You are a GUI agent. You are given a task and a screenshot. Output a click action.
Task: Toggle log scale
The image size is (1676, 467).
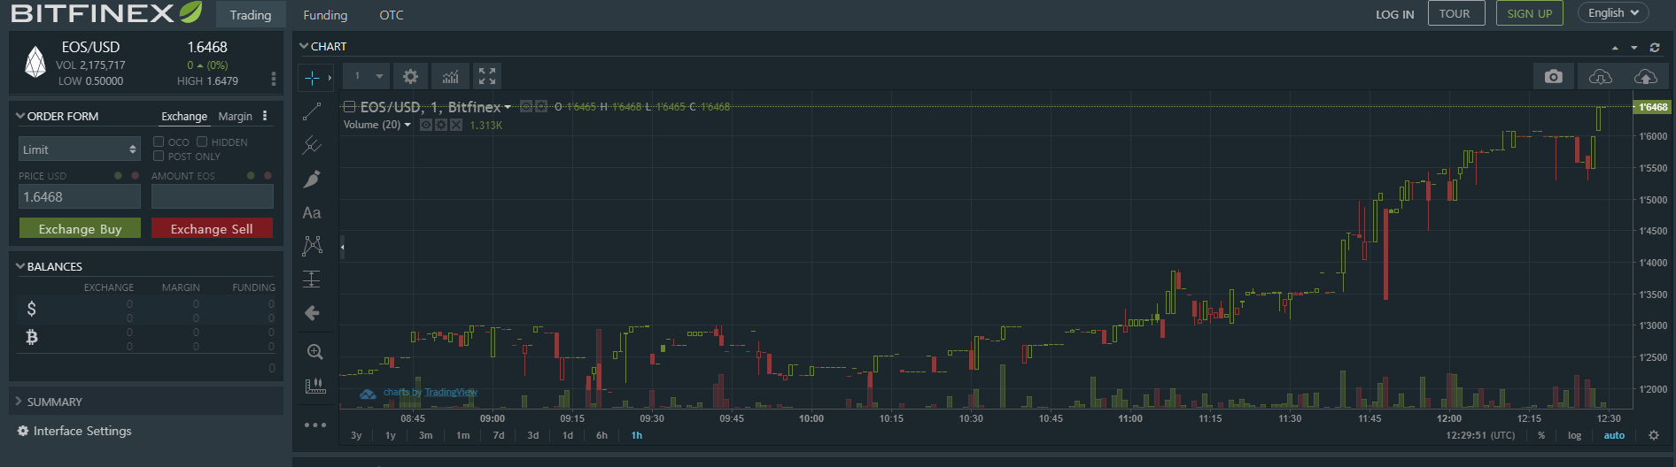(x=1574, y=435)
